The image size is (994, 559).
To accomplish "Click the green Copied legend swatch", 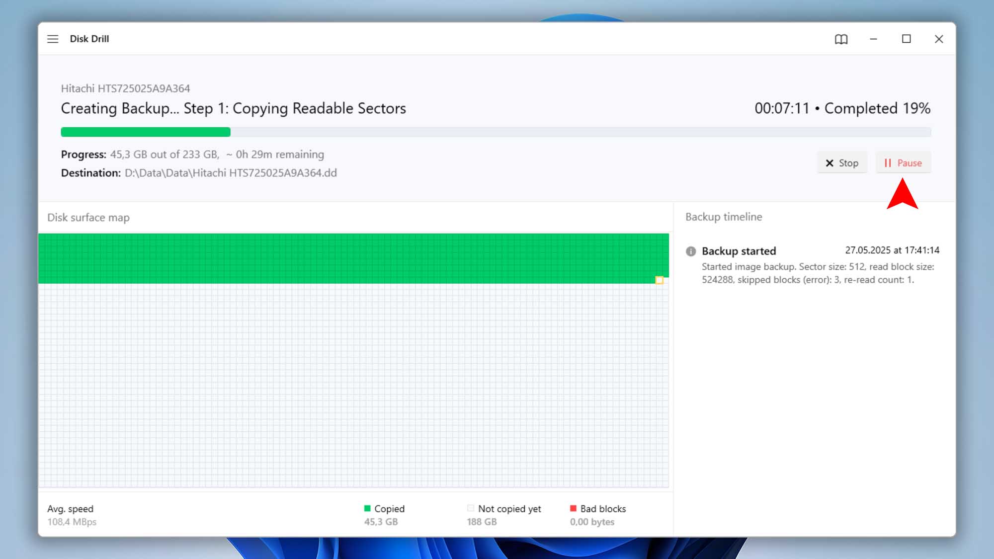I will click(367, 508).
